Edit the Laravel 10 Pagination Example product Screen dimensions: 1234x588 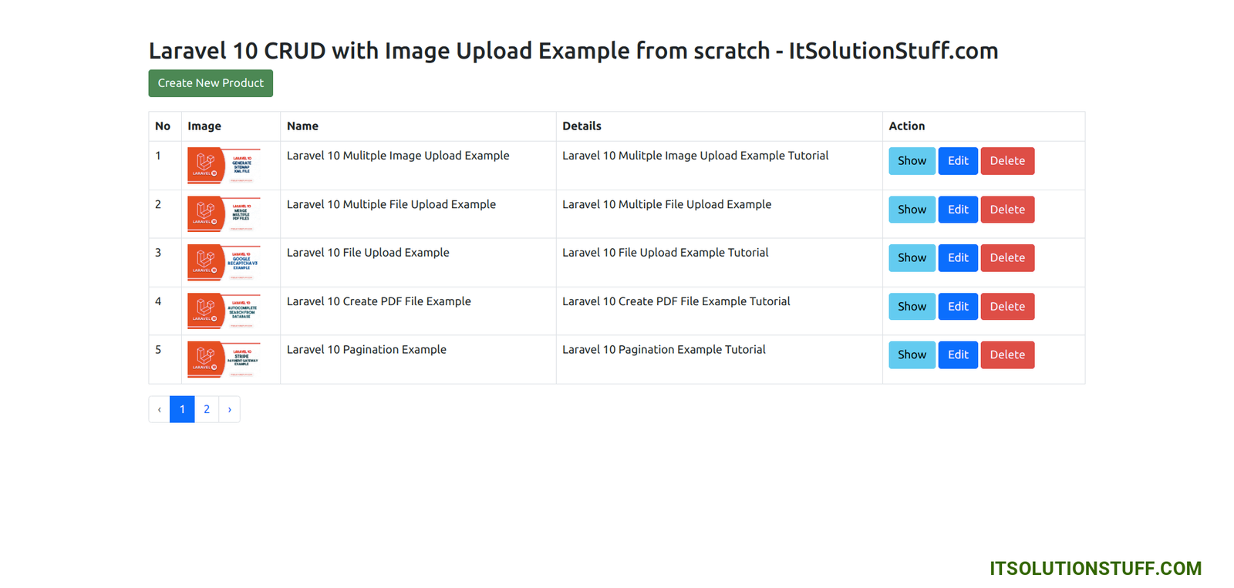[958, 355]
